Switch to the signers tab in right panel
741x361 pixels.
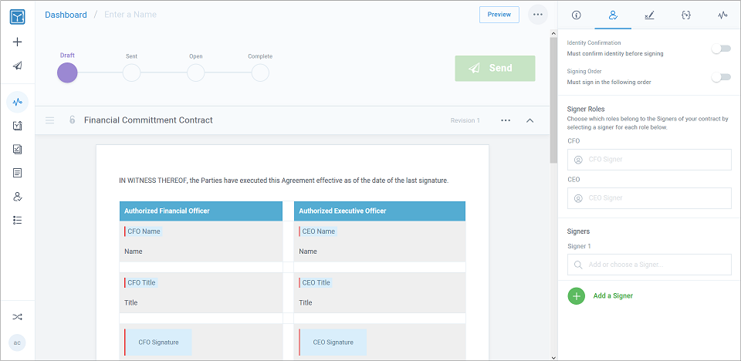[613, 15]
